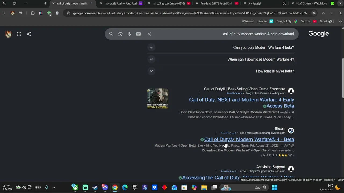Start voice search with the microphone icon
The width and height of the screenshot is (344, 193).
129,34
